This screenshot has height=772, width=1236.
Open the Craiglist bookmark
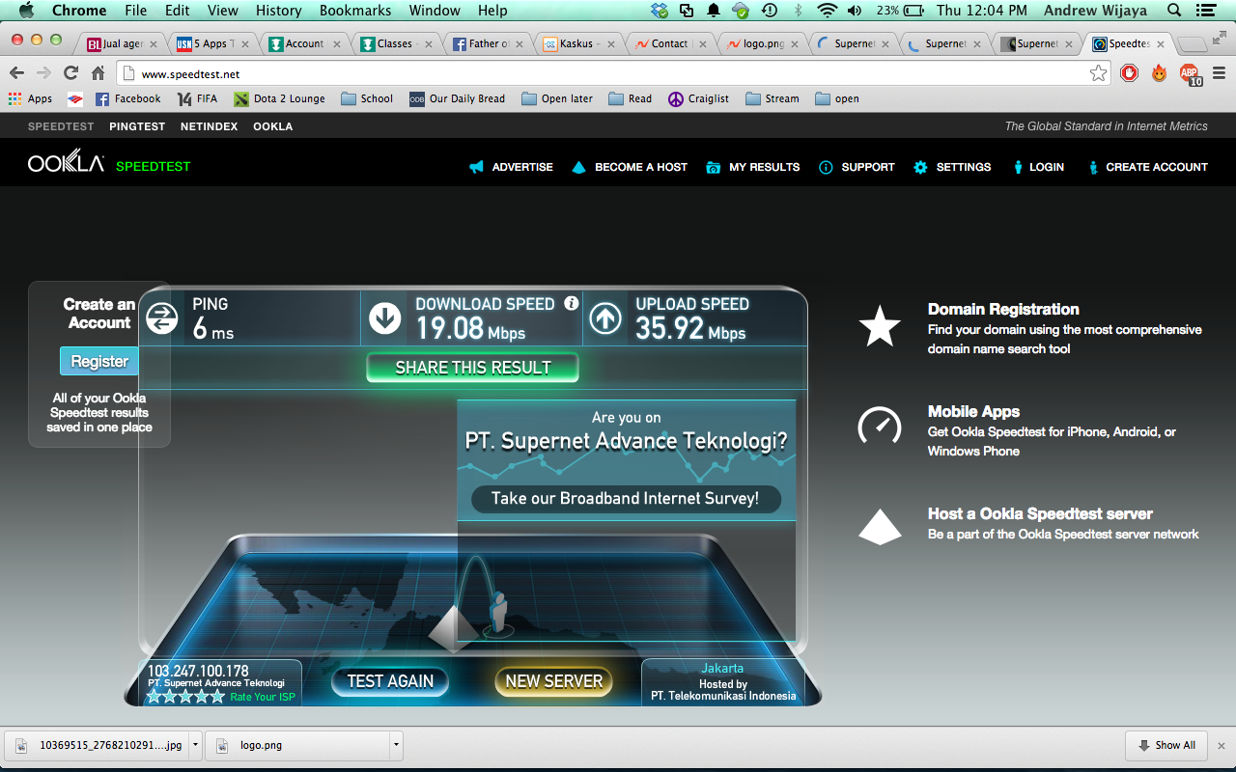tap(698, 98)
